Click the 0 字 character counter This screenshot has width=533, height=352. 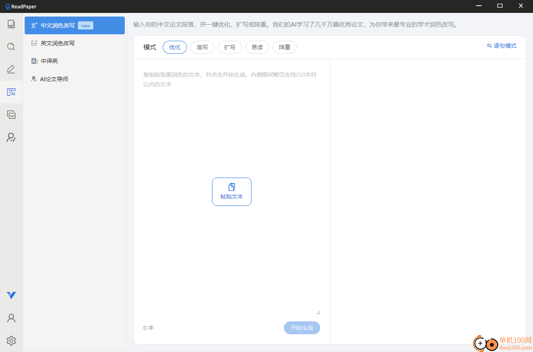(149, 328)
